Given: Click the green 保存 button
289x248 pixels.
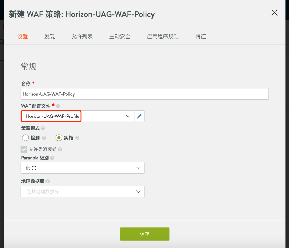Looking at the screenshot, I should tap(144, 234).
